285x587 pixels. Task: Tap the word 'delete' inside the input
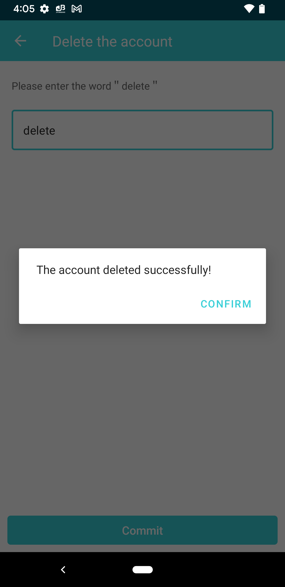39,131
